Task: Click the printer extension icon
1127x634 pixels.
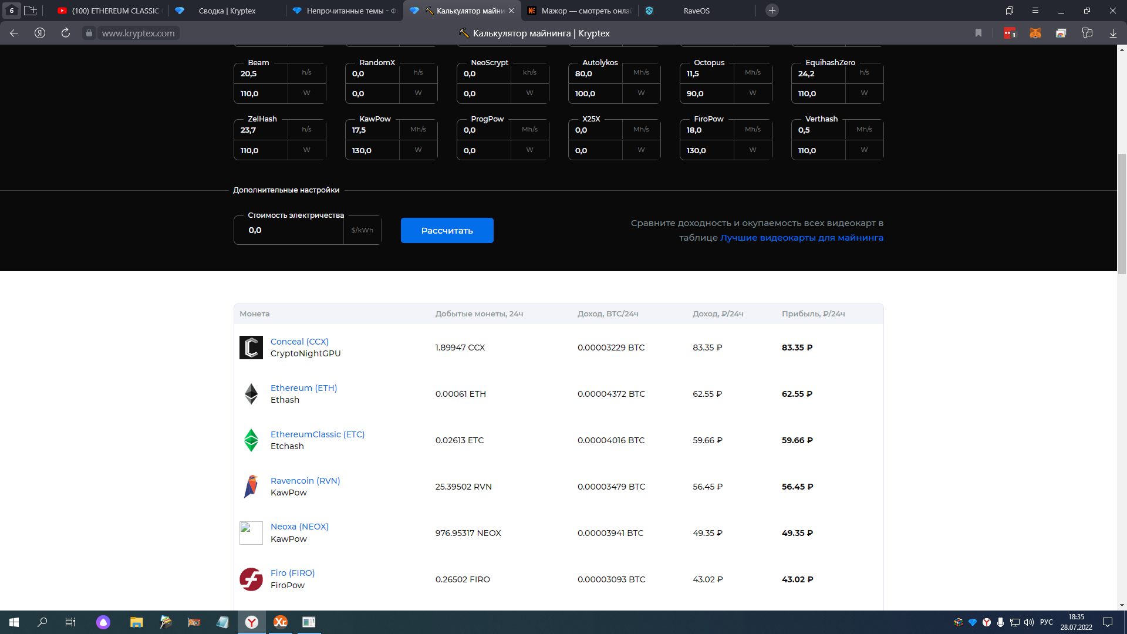Action: point(1061,33)
